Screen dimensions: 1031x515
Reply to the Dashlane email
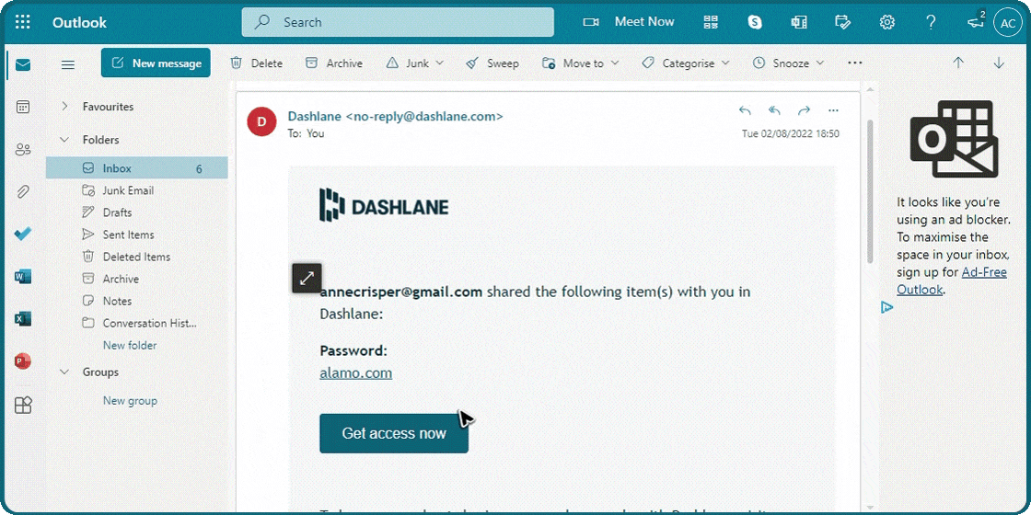coord(745,110)
